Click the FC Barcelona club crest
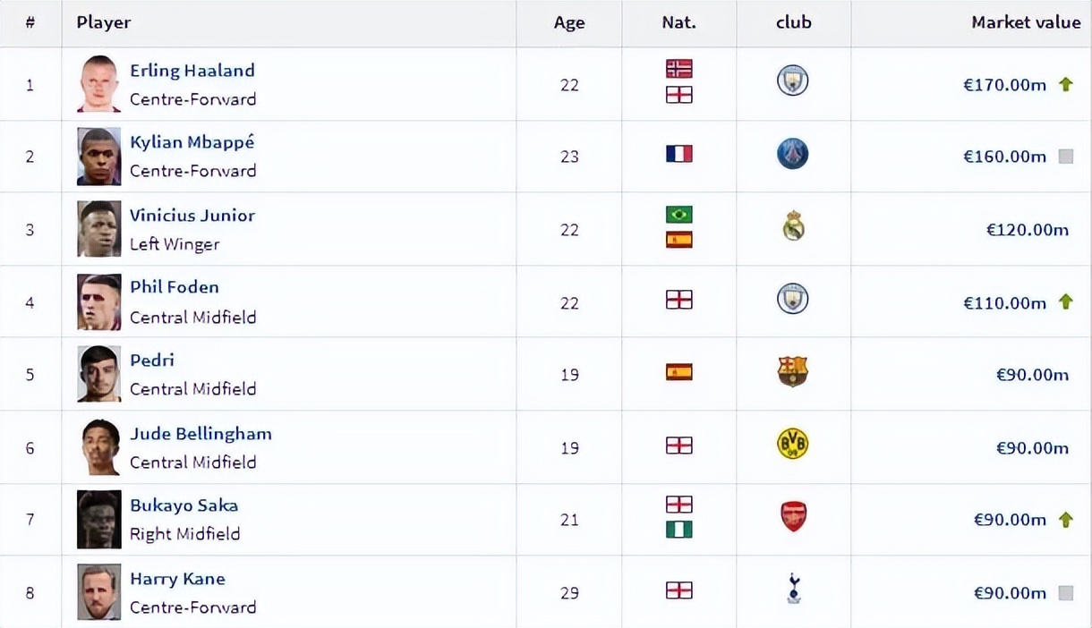 [793, 371]
